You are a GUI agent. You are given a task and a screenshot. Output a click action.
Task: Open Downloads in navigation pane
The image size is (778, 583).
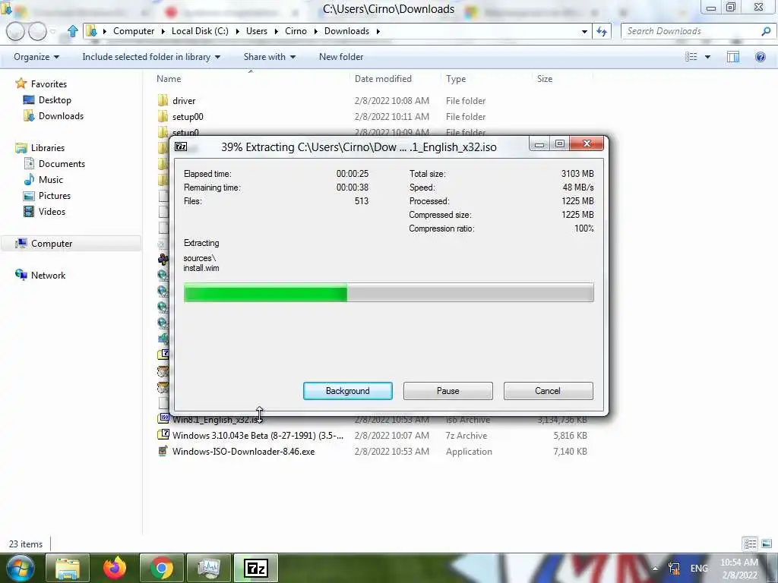pos(61,115)
